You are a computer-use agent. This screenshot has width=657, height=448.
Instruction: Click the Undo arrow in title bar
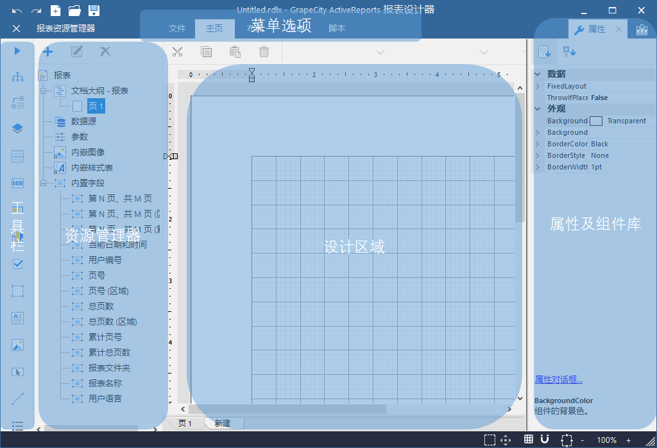(17, 10)
